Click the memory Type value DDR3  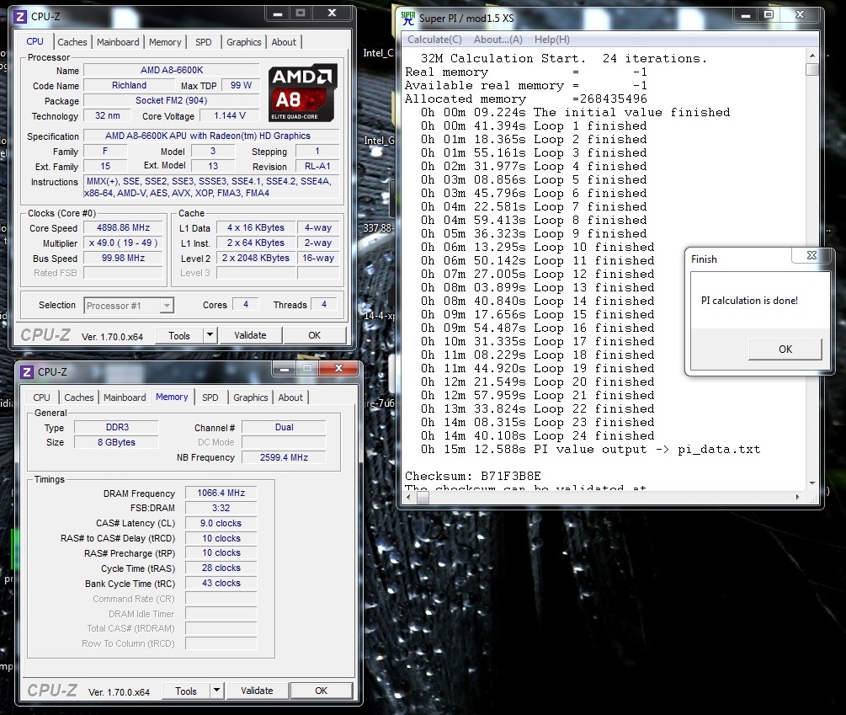pyautogui.click(x=116, y=427)
